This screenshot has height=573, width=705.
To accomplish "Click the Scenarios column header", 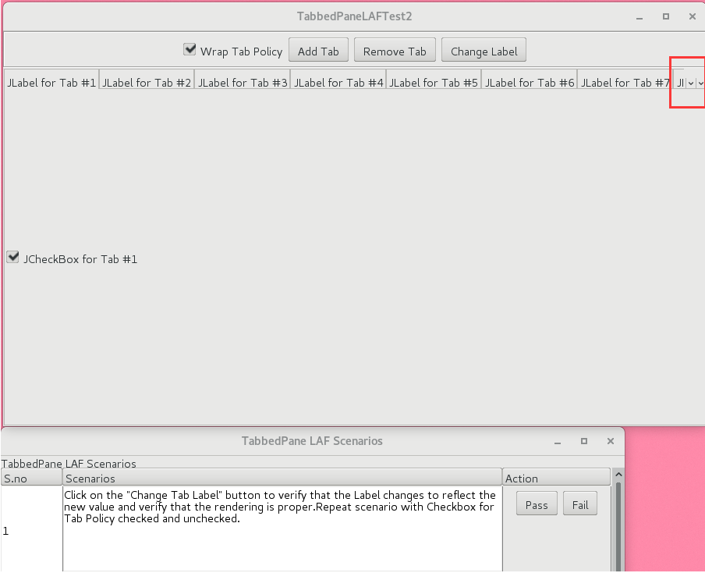I will tap(282, 478).
